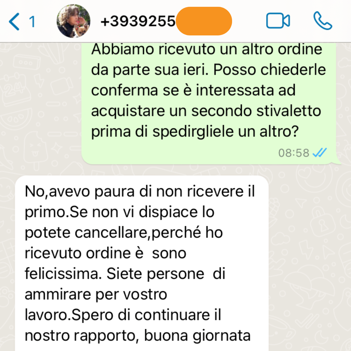Screen dimensions: 351x351
Task: Click "Posso chiederle" in the green bubble
Action: (x=269, y=70)
